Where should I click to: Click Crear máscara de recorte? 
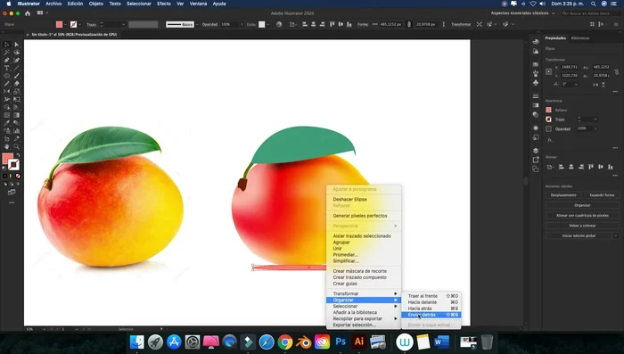coord(360,271)
